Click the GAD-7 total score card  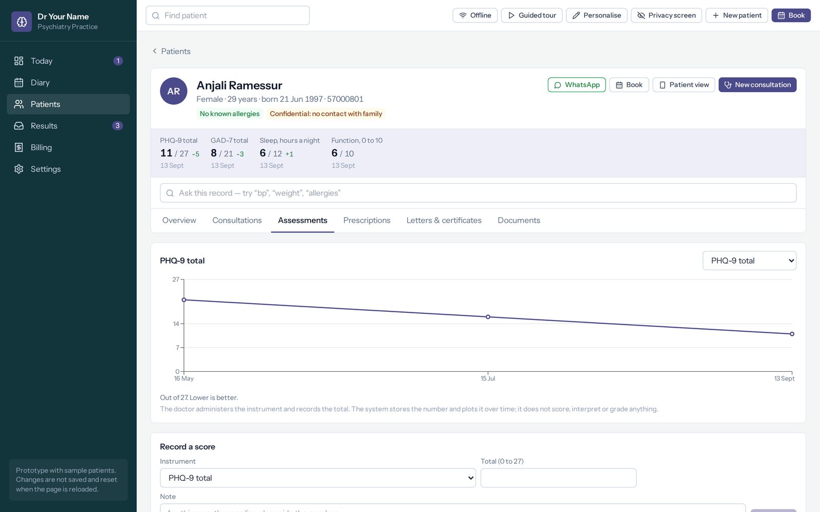(x=229, y=153)
